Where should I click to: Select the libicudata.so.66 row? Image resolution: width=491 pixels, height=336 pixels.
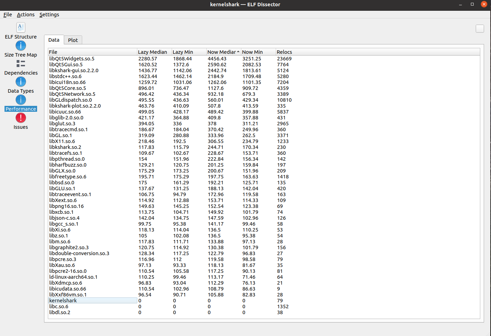click(x=264, y=289)
